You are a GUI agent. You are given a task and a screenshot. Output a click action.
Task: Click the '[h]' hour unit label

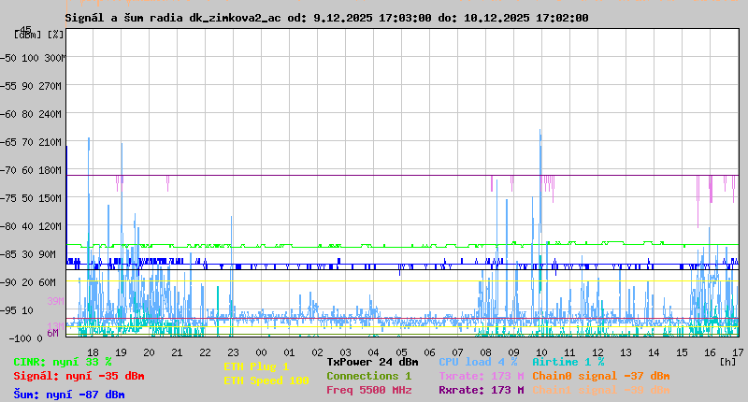pyautogui.click(x=727, y=362)
